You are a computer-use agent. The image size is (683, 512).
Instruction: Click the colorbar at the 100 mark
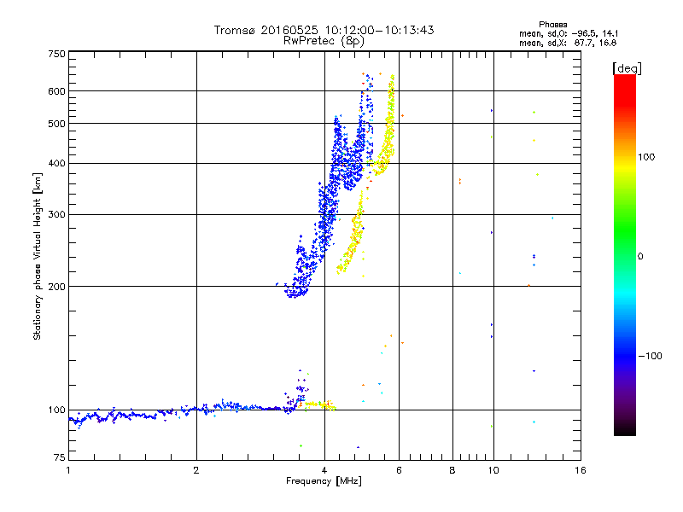(625, 157)
